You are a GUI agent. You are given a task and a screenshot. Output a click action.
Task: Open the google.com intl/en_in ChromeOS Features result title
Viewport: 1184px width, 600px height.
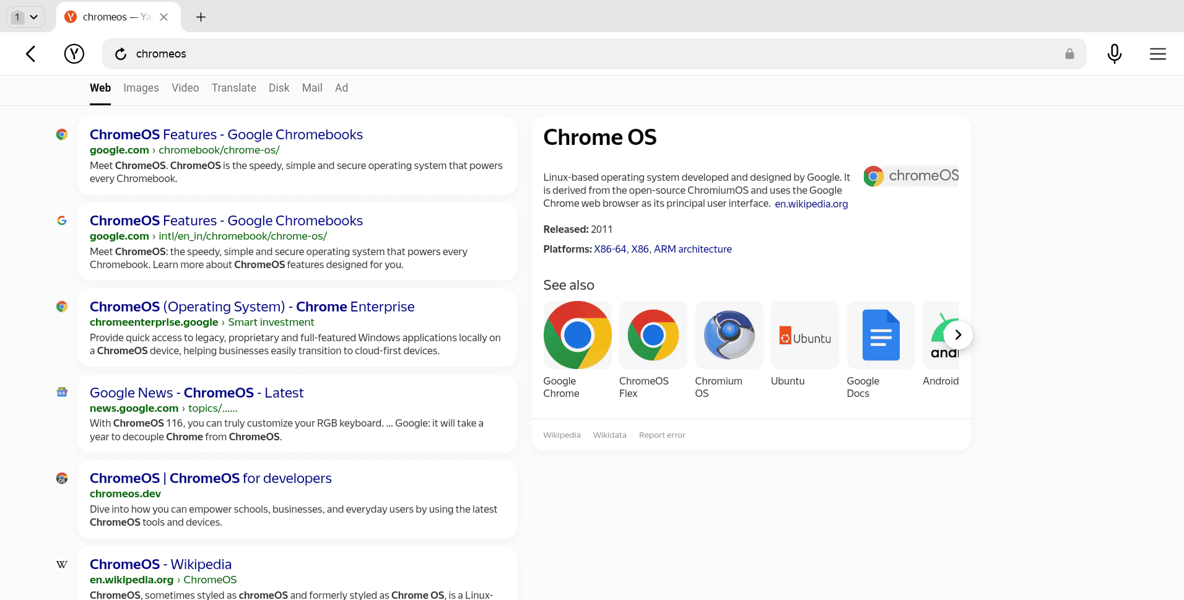[226, 220]
